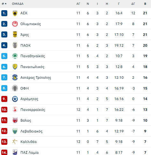Select the Βόλος team name

coord(26,120)
